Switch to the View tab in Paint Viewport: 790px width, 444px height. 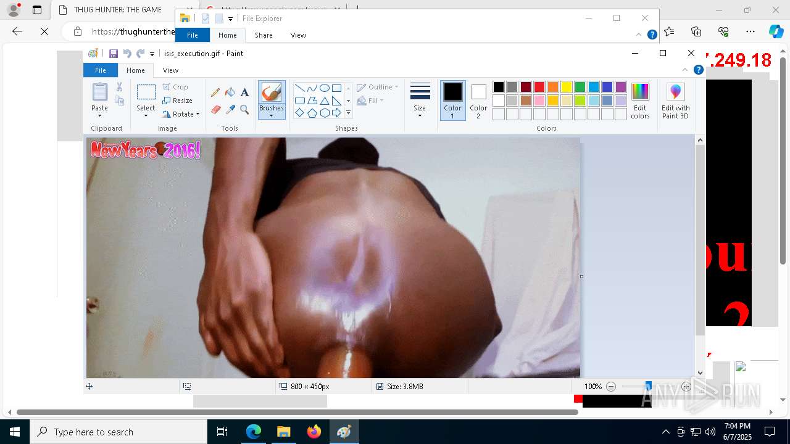(170, 70)
